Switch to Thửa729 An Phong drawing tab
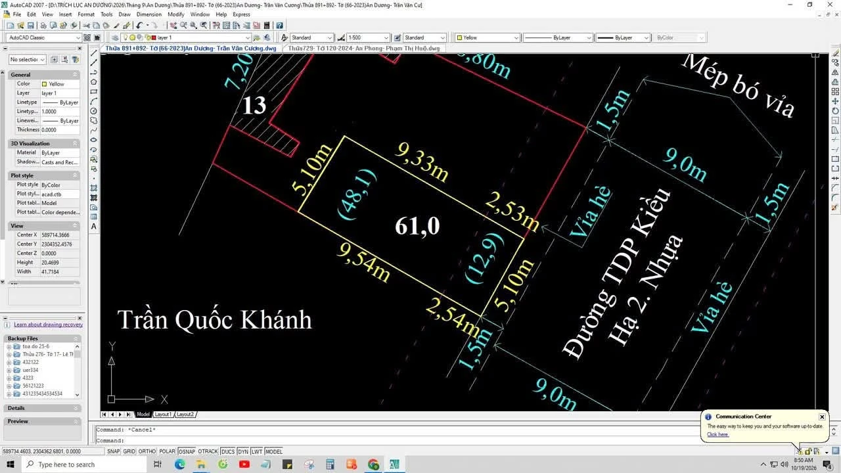841x473 pixels. 365,48
